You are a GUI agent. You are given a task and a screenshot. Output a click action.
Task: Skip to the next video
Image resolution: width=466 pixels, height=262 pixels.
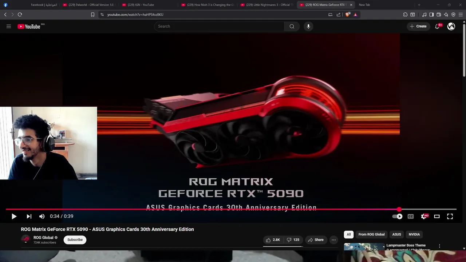(29, 216)
